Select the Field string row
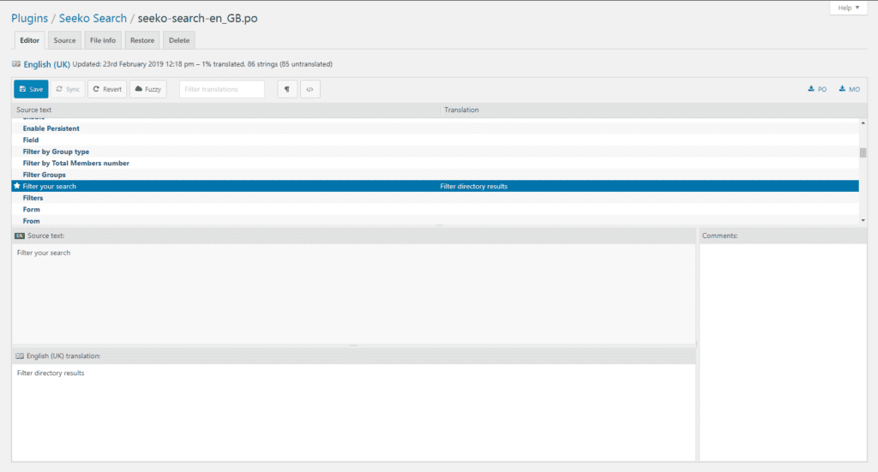Image resolution: width=878 pixels, height=472 pixels. point(435,140)
